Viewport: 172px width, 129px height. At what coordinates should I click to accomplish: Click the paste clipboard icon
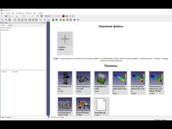click(24, 16)
